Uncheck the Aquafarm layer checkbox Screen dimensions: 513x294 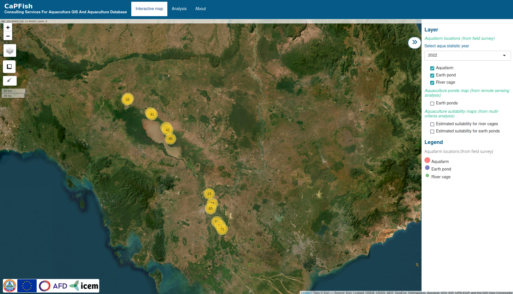click(x=432, y=68)
